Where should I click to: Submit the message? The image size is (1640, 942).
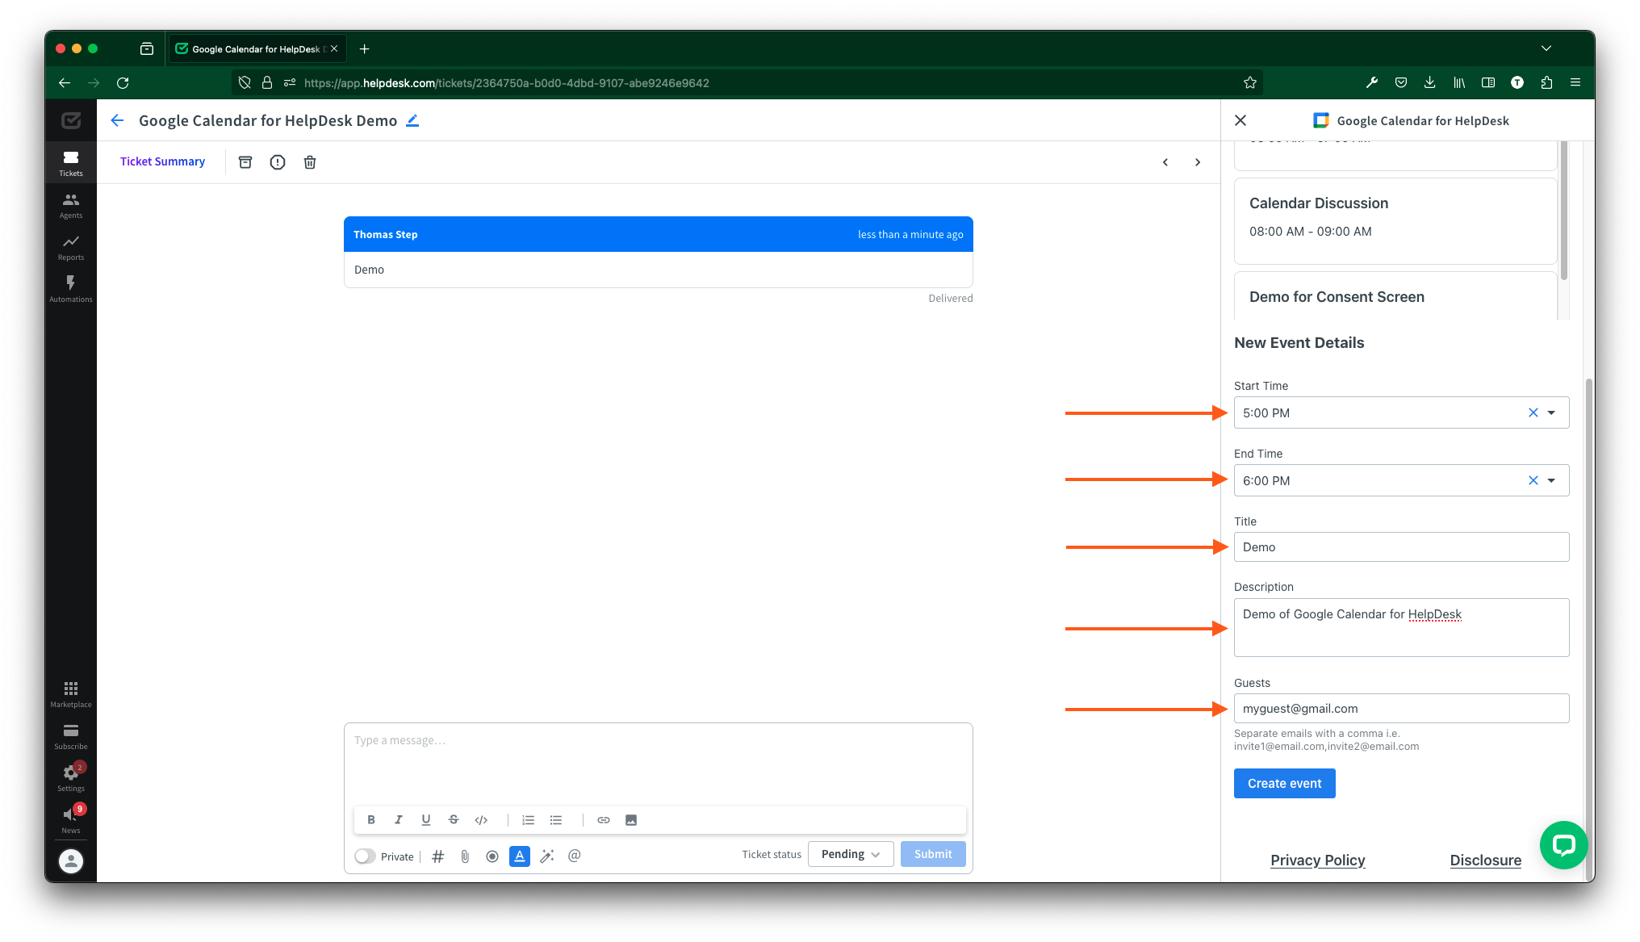(x=933, y=854)
